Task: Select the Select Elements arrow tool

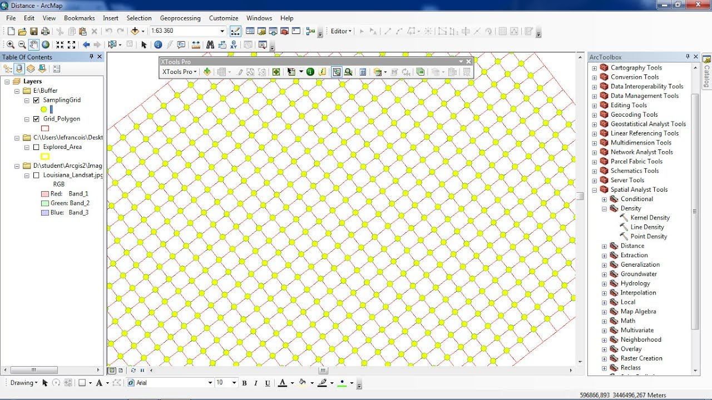Action: 144,45
